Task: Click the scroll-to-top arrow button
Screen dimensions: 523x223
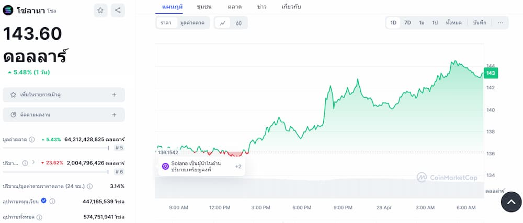Action: (511, 202)
